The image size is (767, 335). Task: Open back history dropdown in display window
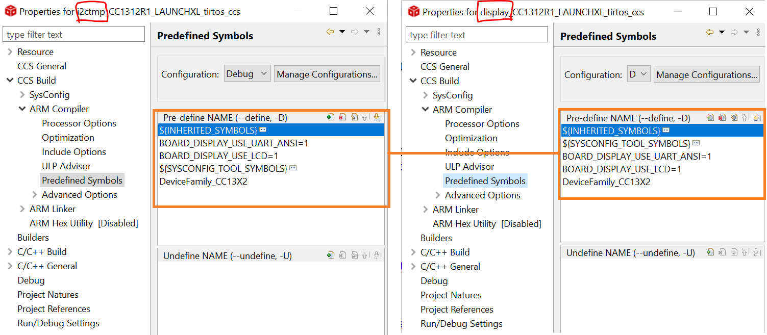(722, 32)
